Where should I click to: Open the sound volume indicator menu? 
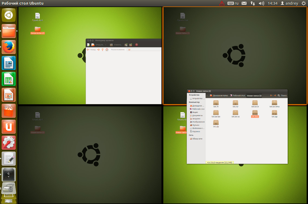coord(261,3)
